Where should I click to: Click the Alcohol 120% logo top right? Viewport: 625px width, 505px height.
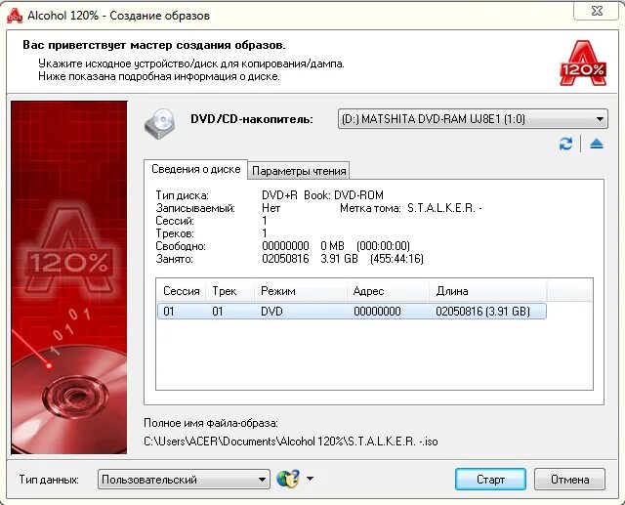click(x=583, y=63)
